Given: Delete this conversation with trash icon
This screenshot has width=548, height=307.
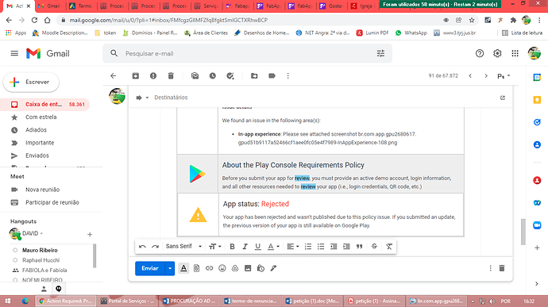Looking at the screenshot, I should tap(171, 76).
